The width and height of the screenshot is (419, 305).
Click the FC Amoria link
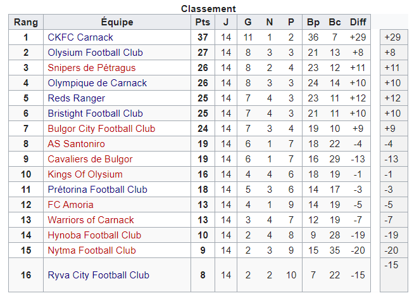click(70, 205)
